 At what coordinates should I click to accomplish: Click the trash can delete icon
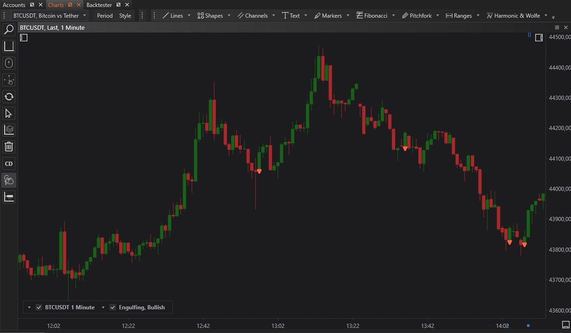coord(9,147)
